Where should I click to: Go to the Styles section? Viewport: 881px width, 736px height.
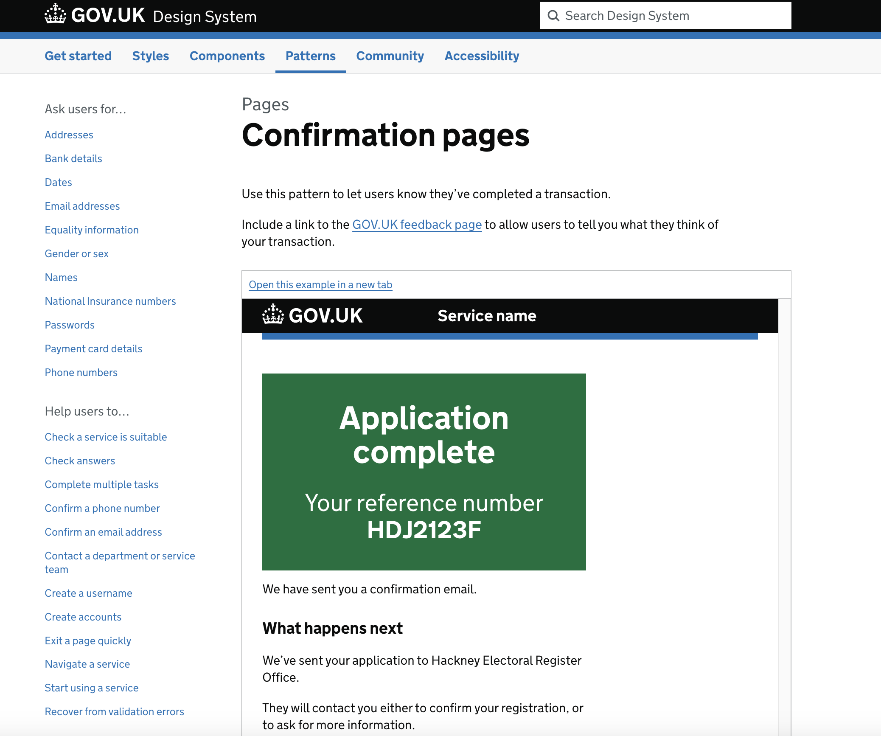150,56
